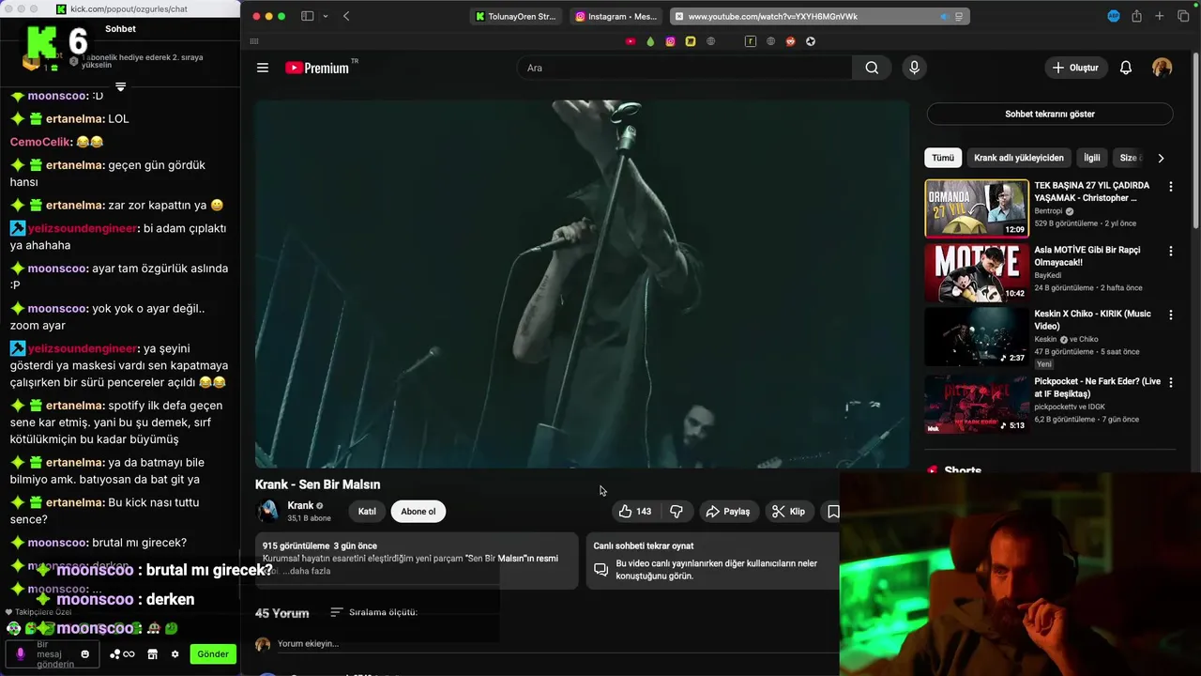Expand description with '...daha fazla'
Image resolution: width=1201 pixels, height=676 pixels.
307,571
